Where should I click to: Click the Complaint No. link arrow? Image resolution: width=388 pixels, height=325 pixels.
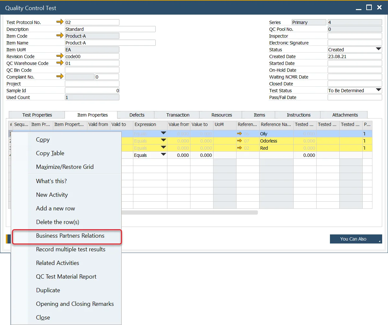coord(60,77)
